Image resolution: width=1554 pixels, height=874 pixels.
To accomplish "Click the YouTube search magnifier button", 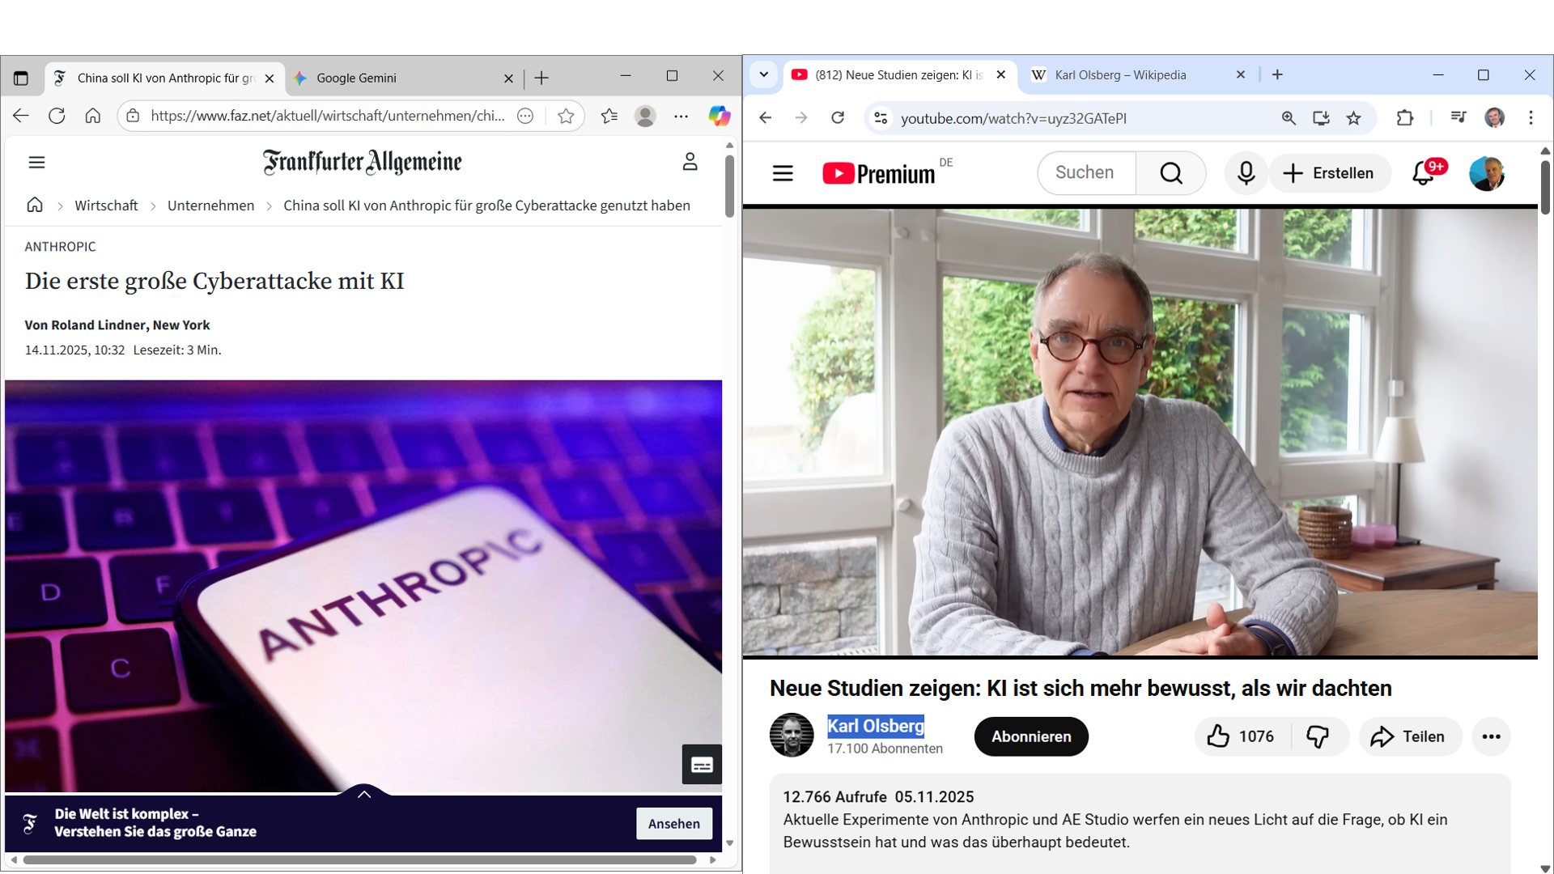I will pyautogui.click(x=1170, y=173).
